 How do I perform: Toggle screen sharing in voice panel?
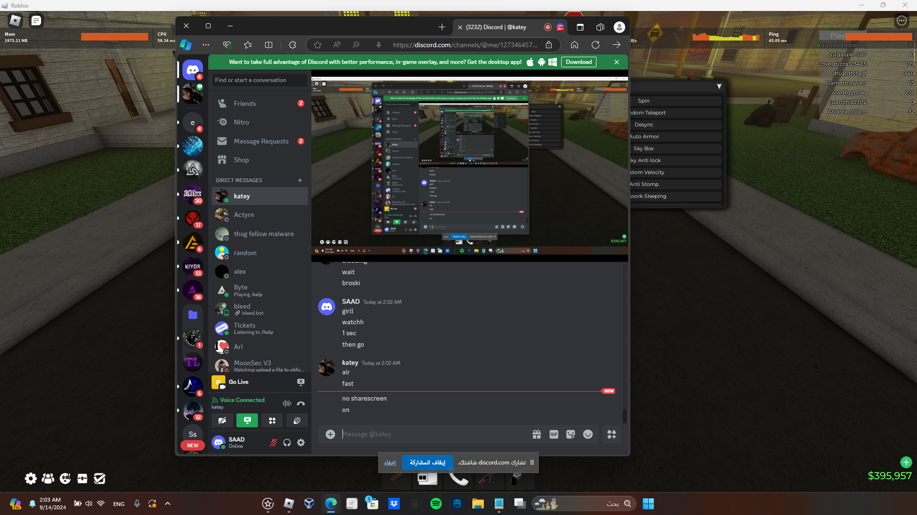[247, 421]
